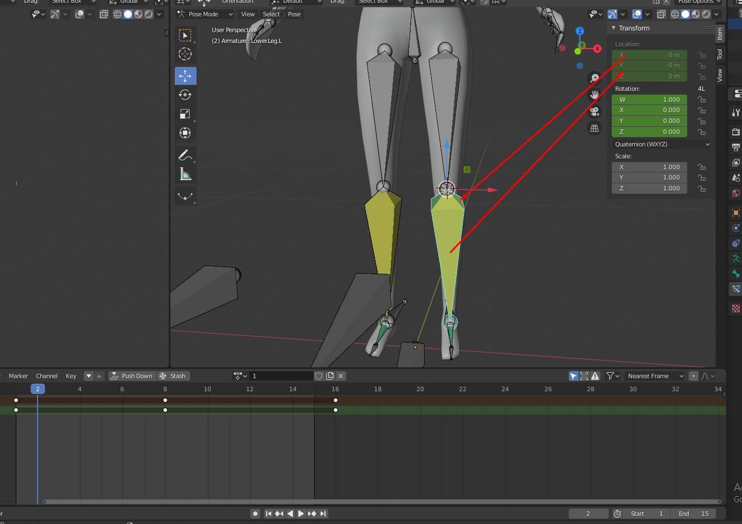Select the Rotate tool
Image resolution: width=742 pixels, height=524 pixels.
pos(185,94)
